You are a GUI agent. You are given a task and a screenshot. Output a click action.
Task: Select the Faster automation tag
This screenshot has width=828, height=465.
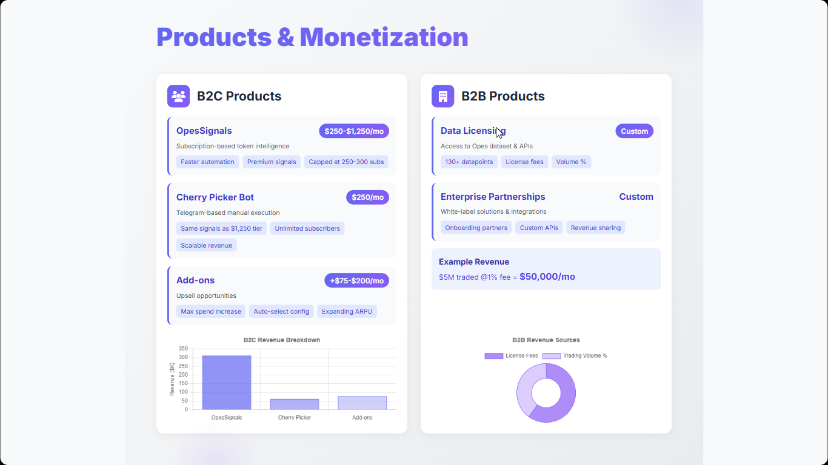click(207, 162)
